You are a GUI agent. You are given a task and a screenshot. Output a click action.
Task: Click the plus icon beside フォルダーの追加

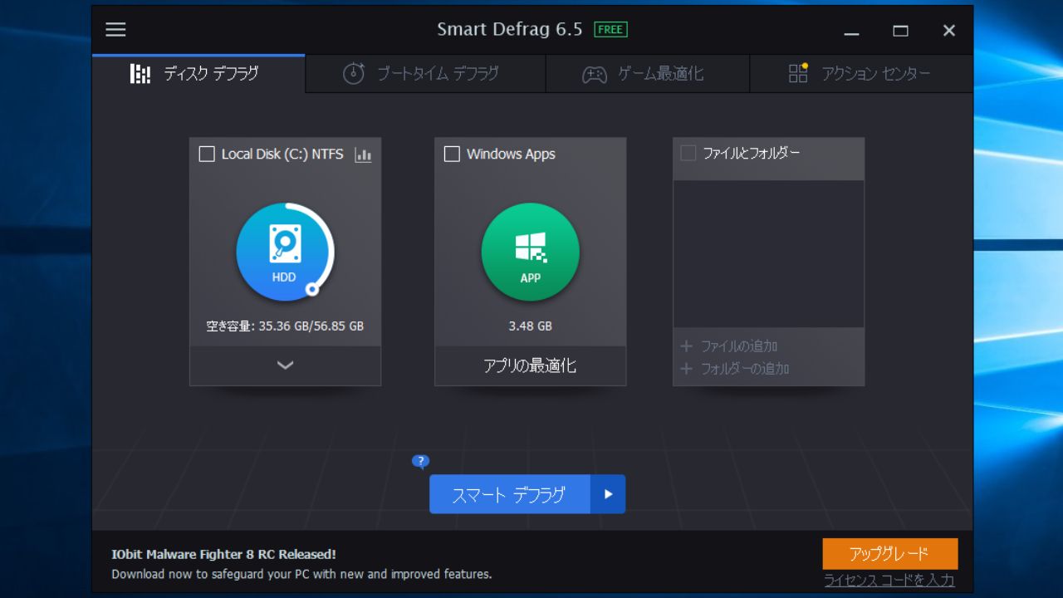pyautogui.click(x=686, y=369)
